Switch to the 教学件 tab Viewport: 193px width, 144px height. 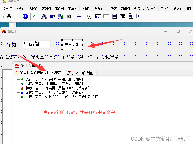[152, 9]
